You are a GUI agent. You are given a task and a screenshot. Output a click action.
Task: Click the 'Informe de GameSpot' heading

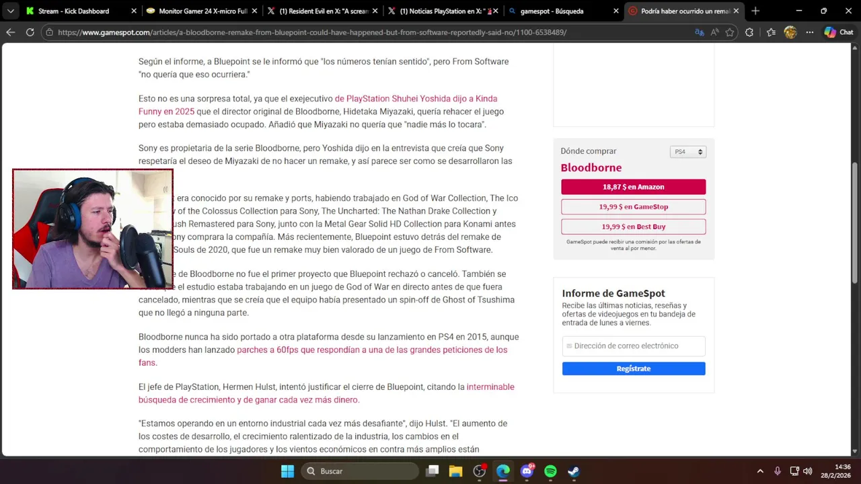(613, 293)
